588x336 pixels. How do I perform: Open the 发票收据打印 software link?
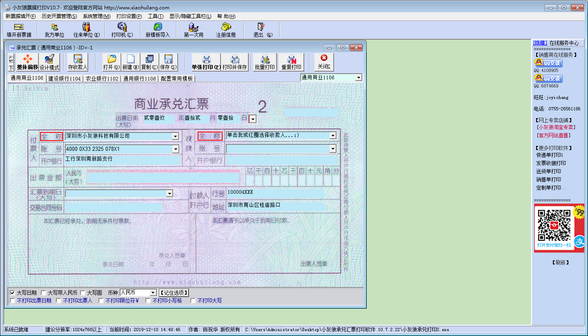point(551,163)
